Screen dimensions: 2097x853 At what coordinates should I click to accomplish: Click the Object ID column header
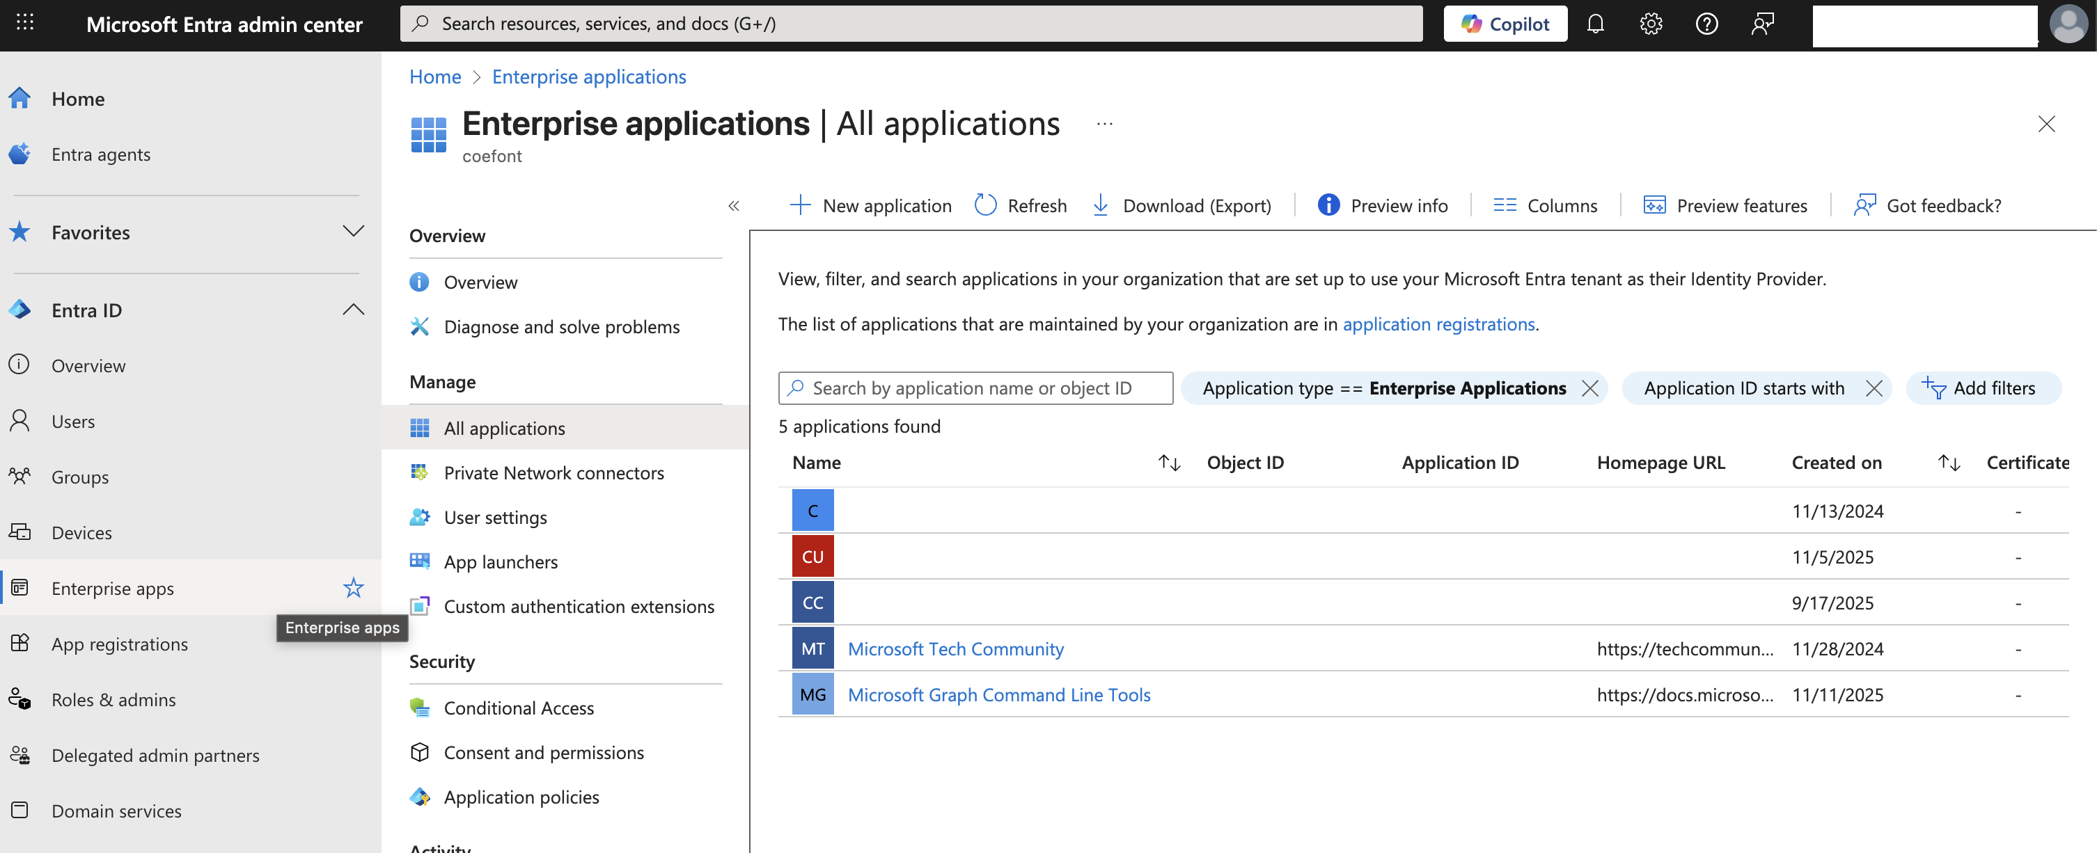point(1245,463)
